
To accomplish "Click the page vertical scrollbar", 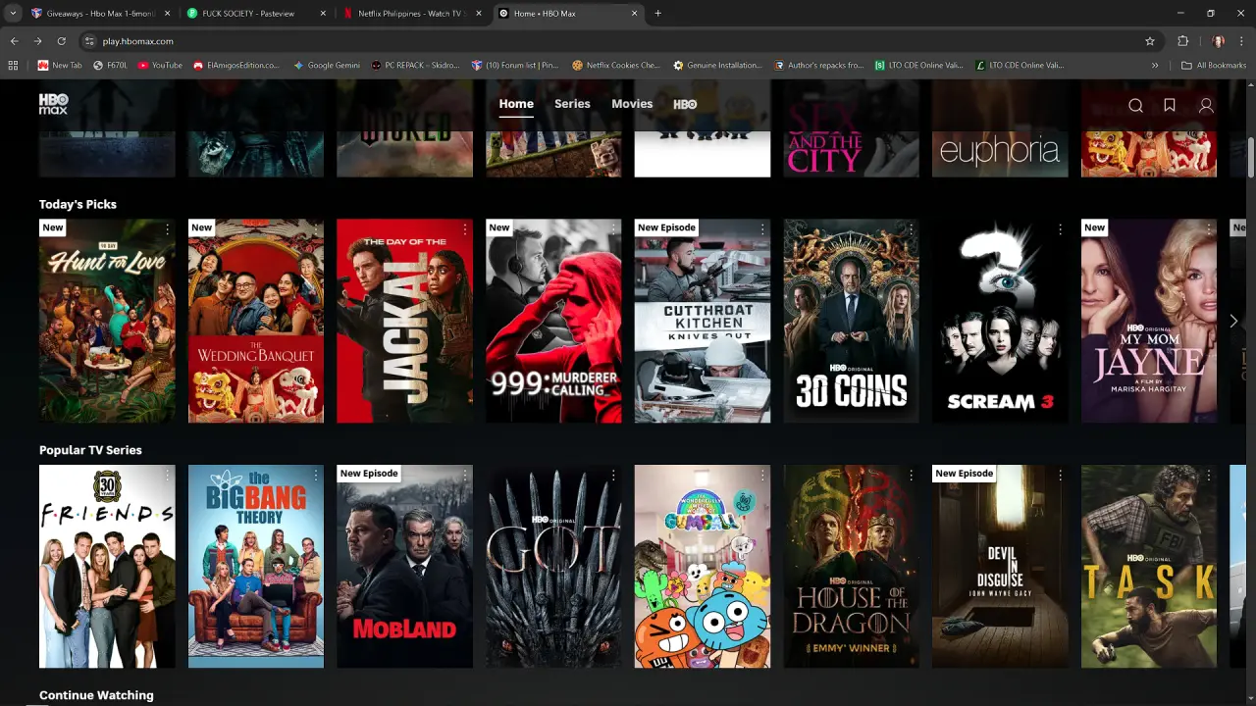I will pyautogui.click(x=1251, y=157).
